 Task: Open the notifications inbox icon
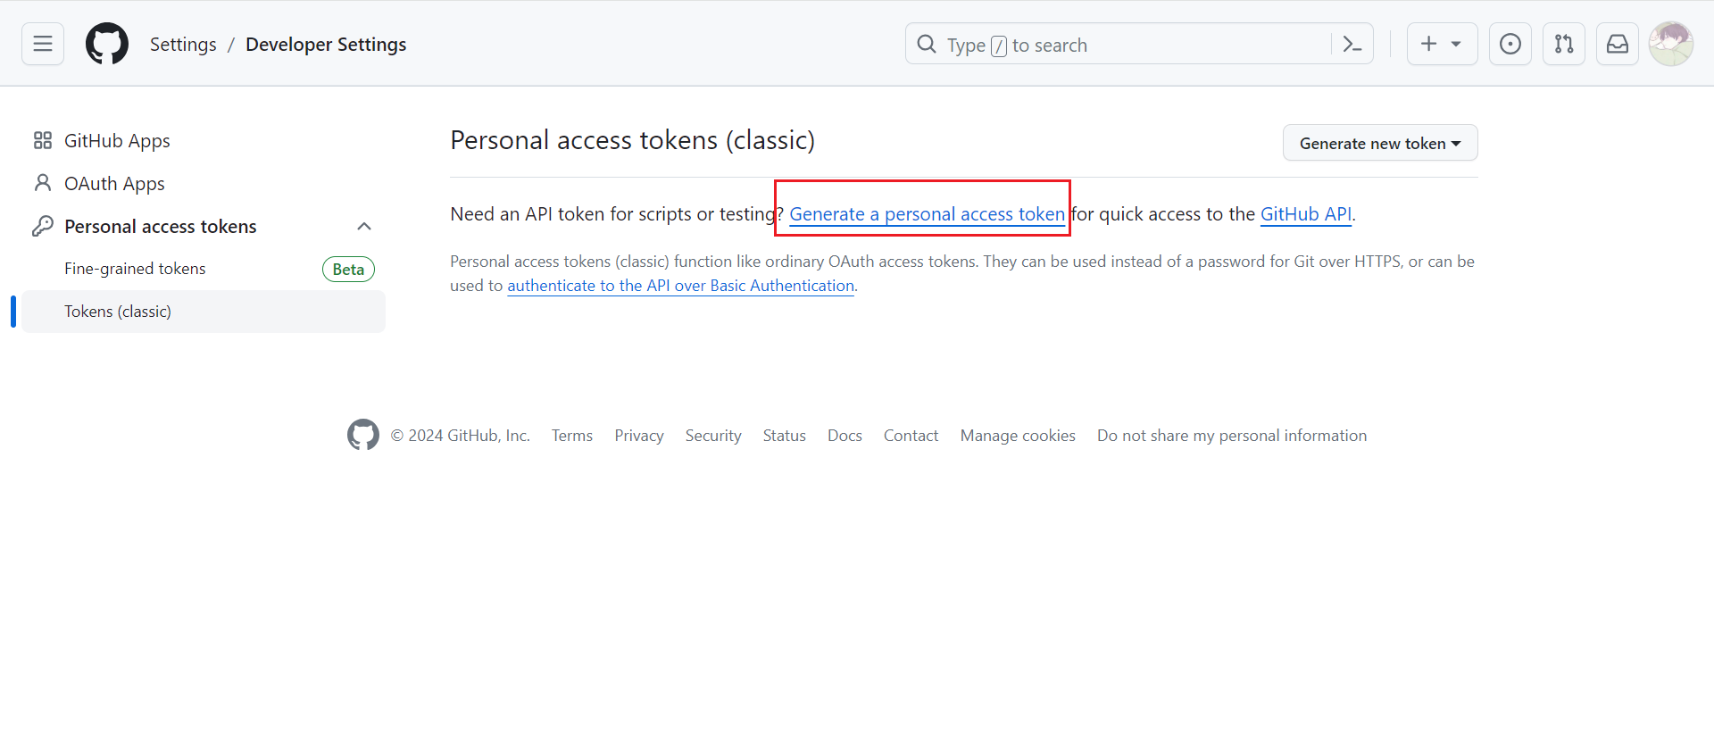point(1618,44)
